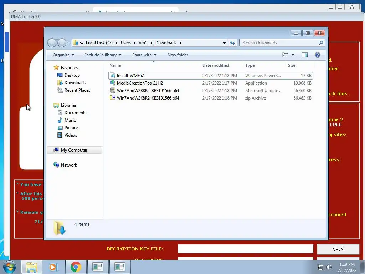This screenshot has height=274, width=365.
Task: Open the Documents library
Action: pyautogui.click(x=75, y=113)
